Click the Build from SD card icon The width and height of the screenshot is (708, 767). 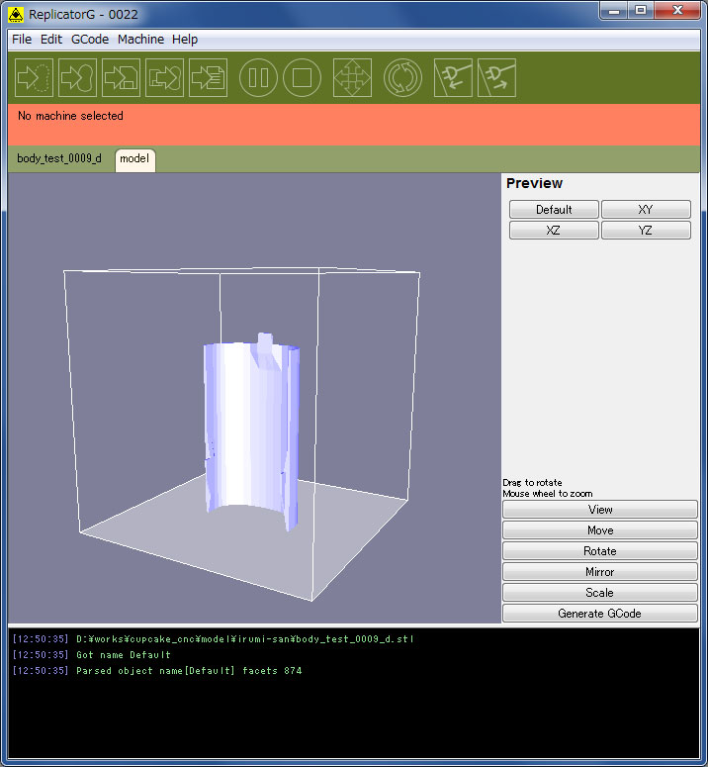[x=164, y=78]
